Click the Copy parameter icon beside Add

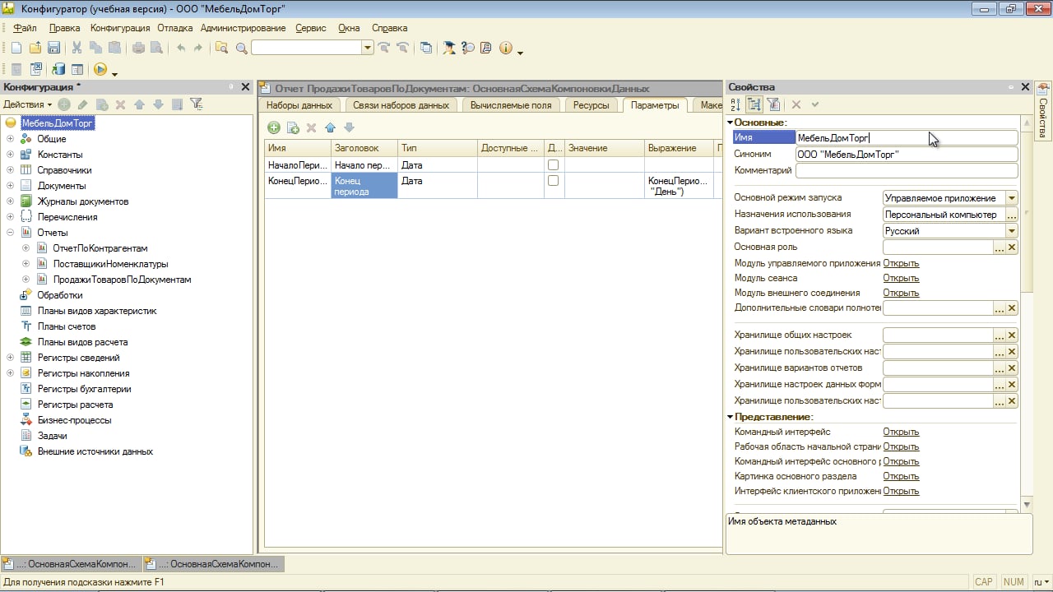[x=293, y=127]
